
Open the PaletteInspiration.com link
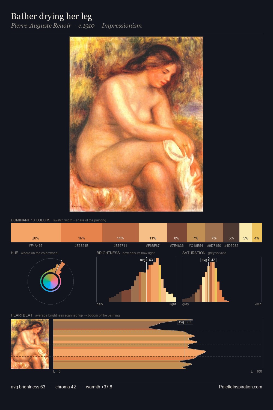pos(241,387)
